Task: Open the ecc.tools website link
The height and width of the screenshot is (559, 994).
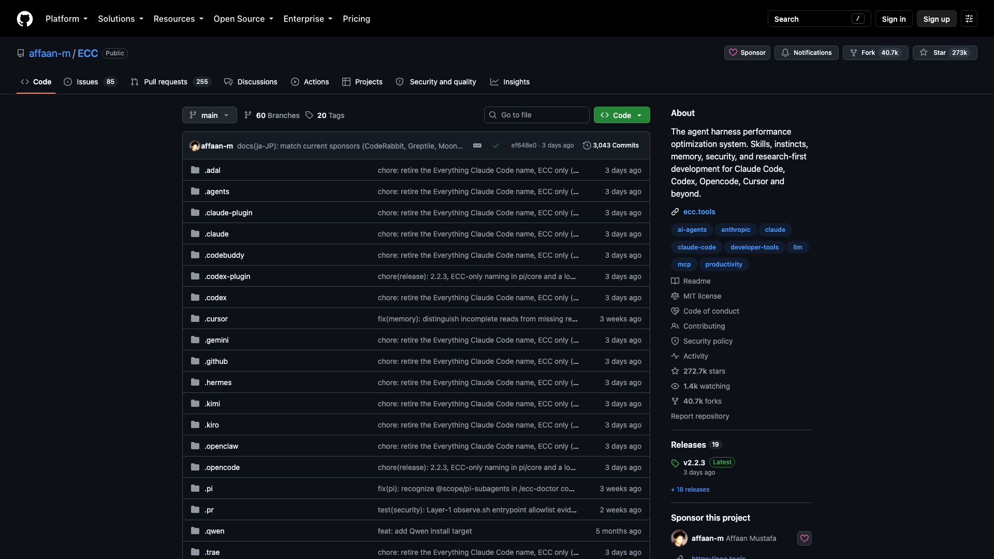Action: [x=699, y=212]
